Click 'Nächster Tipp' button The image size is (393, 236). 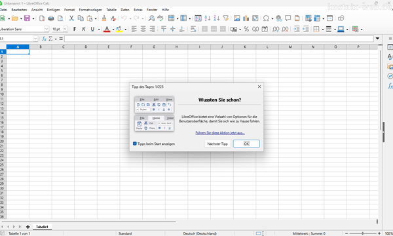(217, 144)
